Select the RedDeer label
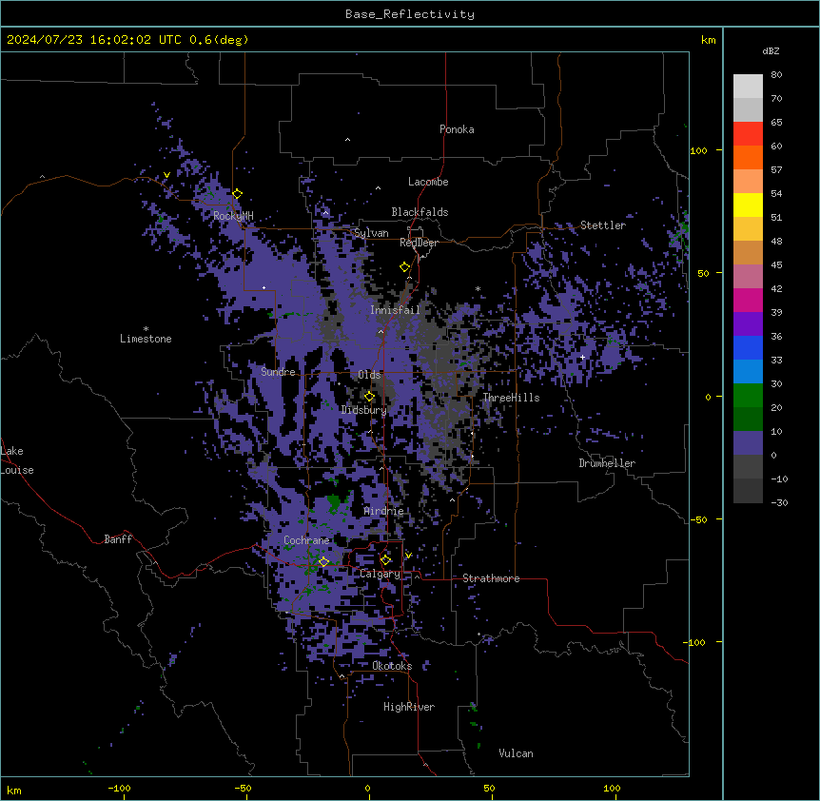The height and width of the screenshot is (801, 820). (419, 243)
